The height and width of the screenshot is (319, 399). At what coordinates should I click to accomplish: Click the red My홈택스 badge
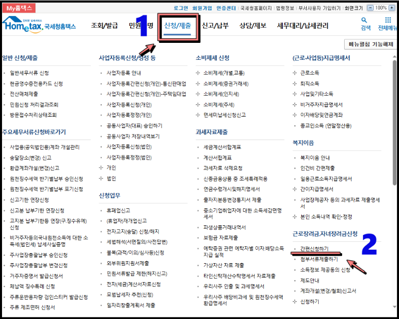point(18,7)
